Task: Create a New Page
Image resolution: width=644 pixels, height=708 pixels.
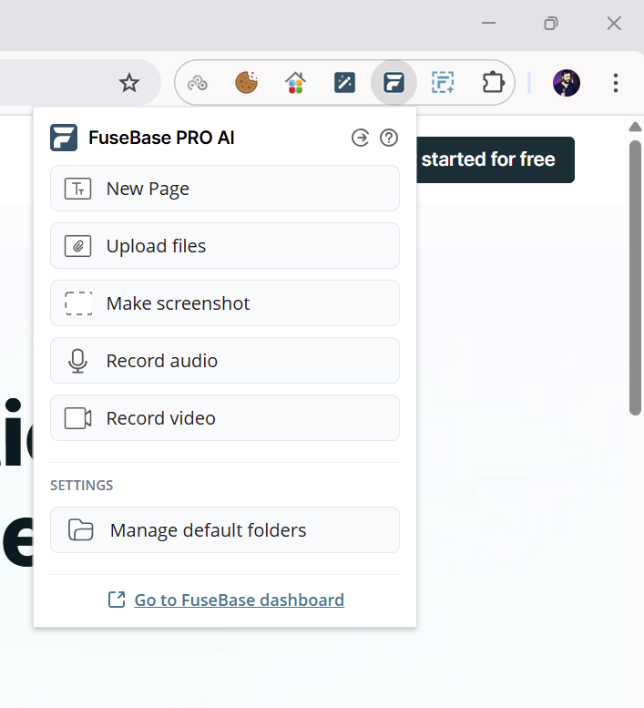Action: 225,189
